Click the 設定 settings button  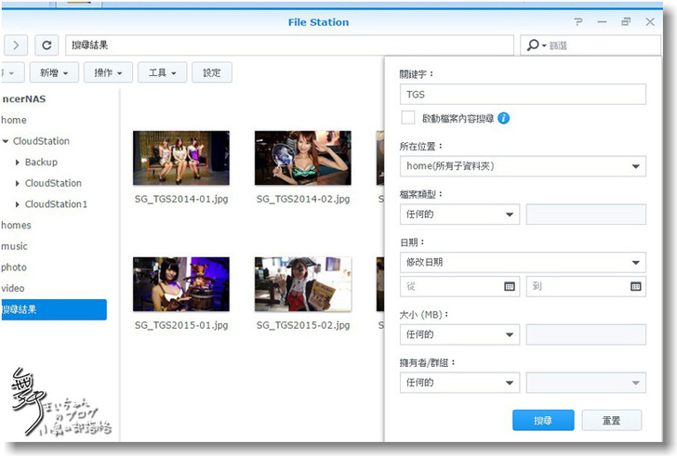[x=212, y=72]
